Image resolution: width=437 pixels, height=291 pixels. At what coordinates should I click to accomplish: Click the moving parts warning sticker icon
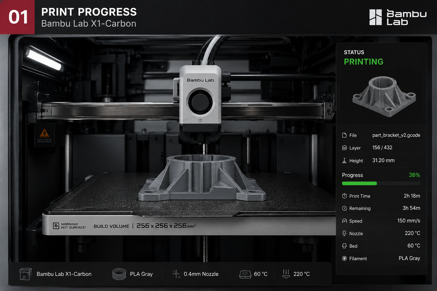click(44, 133)
